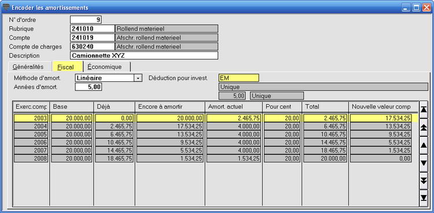Screen dimensions: 434x213
Task: Click the Compte de charges field 630240
Action: [x=93, y=46]
